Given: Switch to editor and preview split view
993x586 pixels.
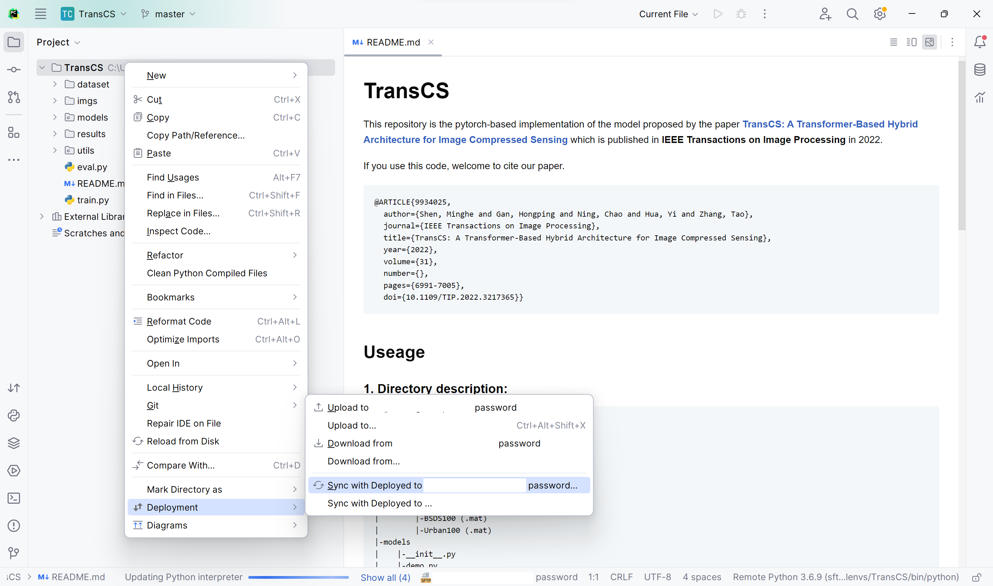Looking at the screenshot, I should (912, 42).
